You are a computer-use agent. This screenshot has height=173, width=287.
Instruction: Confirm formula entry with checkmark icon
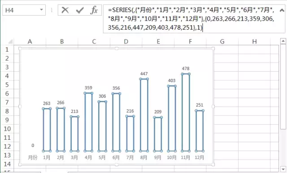[x=80, y=10]
